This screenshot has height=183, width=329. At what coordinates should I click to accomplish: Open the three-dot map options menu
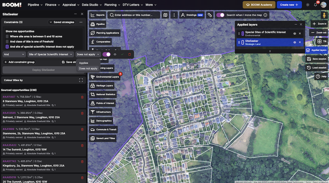(x=174, y=15)
